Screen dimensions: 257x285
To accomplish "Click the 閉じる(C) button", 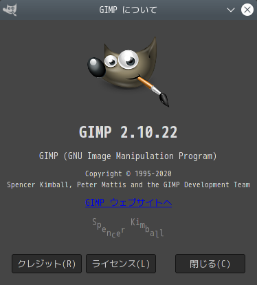I will [x=210, y=264].
